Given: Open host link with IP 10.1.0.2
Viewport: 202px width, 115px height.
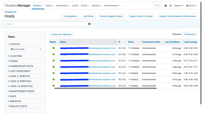Looking at the screenshot, I should point(88,48).
